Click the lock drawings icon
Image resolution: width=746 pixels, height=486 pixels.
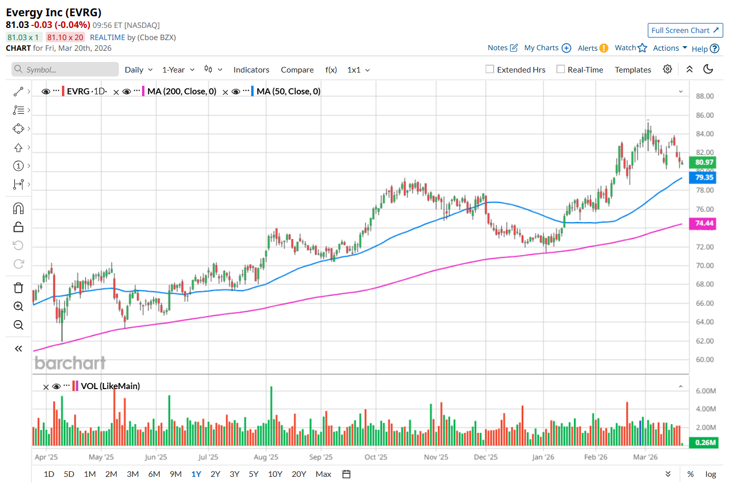coord(18,227)
